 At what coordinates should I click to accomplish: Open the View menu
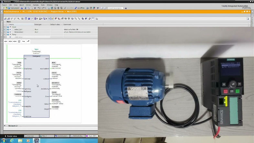pos(16,5)
